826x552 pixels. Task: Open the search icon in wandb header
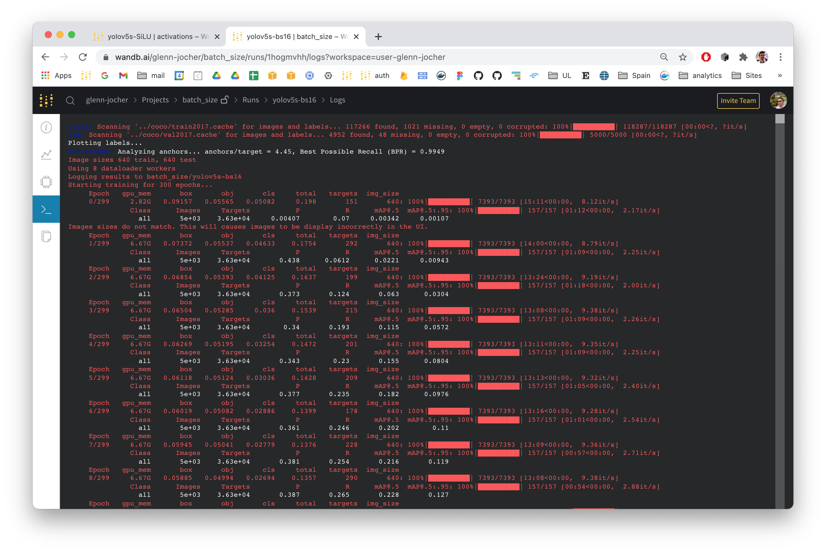point(70,100)
